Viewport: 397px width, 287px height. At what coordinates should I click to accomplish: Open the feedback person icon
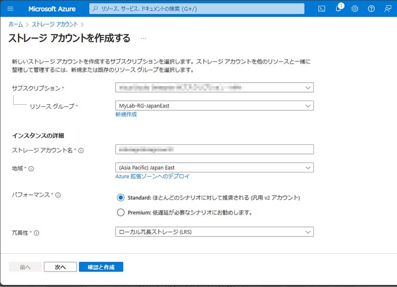[388, 9]
